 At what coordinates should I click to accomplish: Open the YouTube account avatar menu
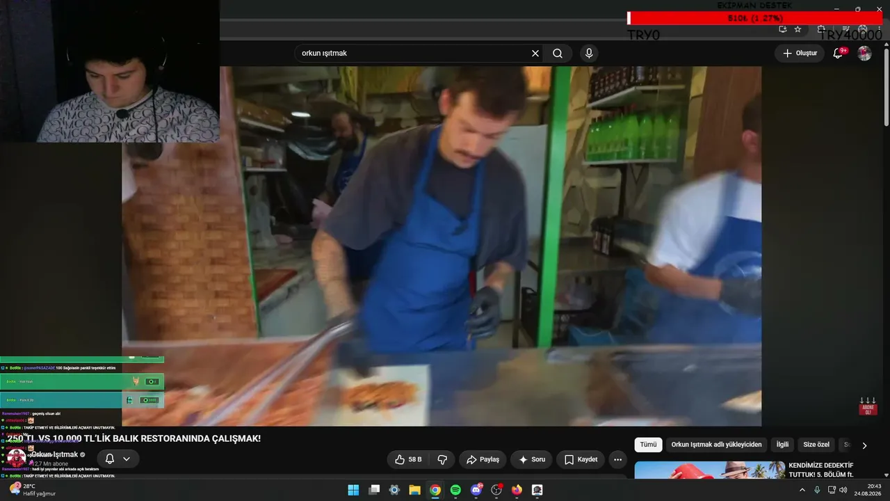click(864, 54)
